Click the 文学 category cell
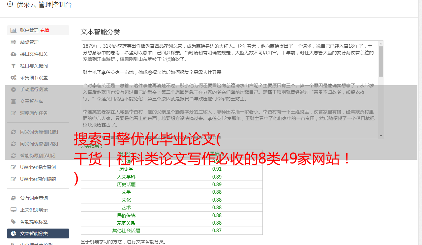 (126, 192)
